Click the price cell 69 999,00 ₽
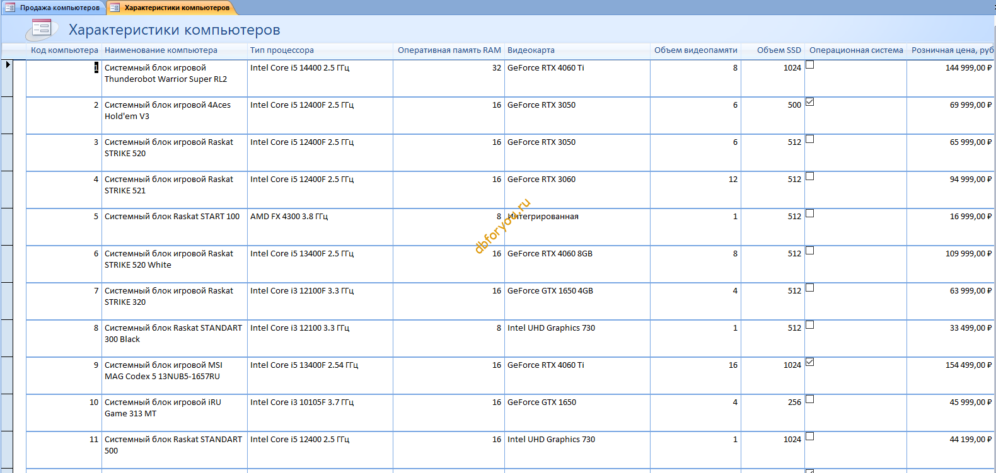 click(951, 115)
